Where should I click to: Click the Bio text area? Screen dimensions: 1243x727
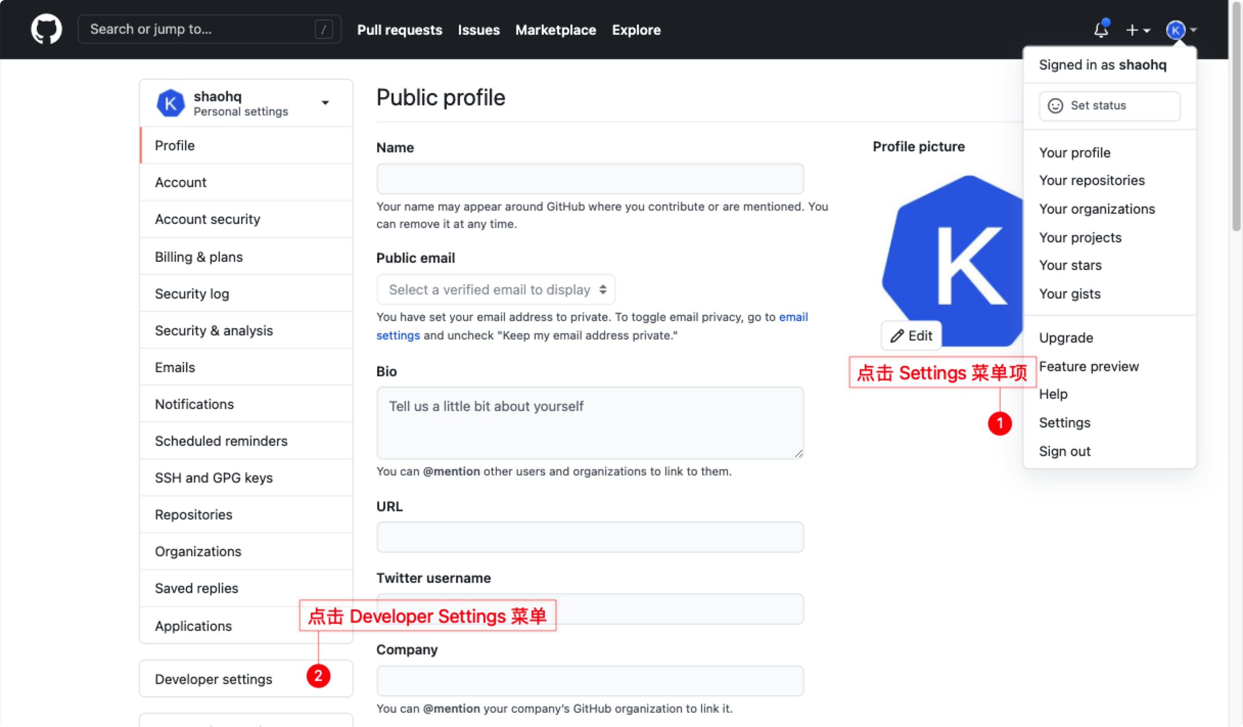point(590,423)
